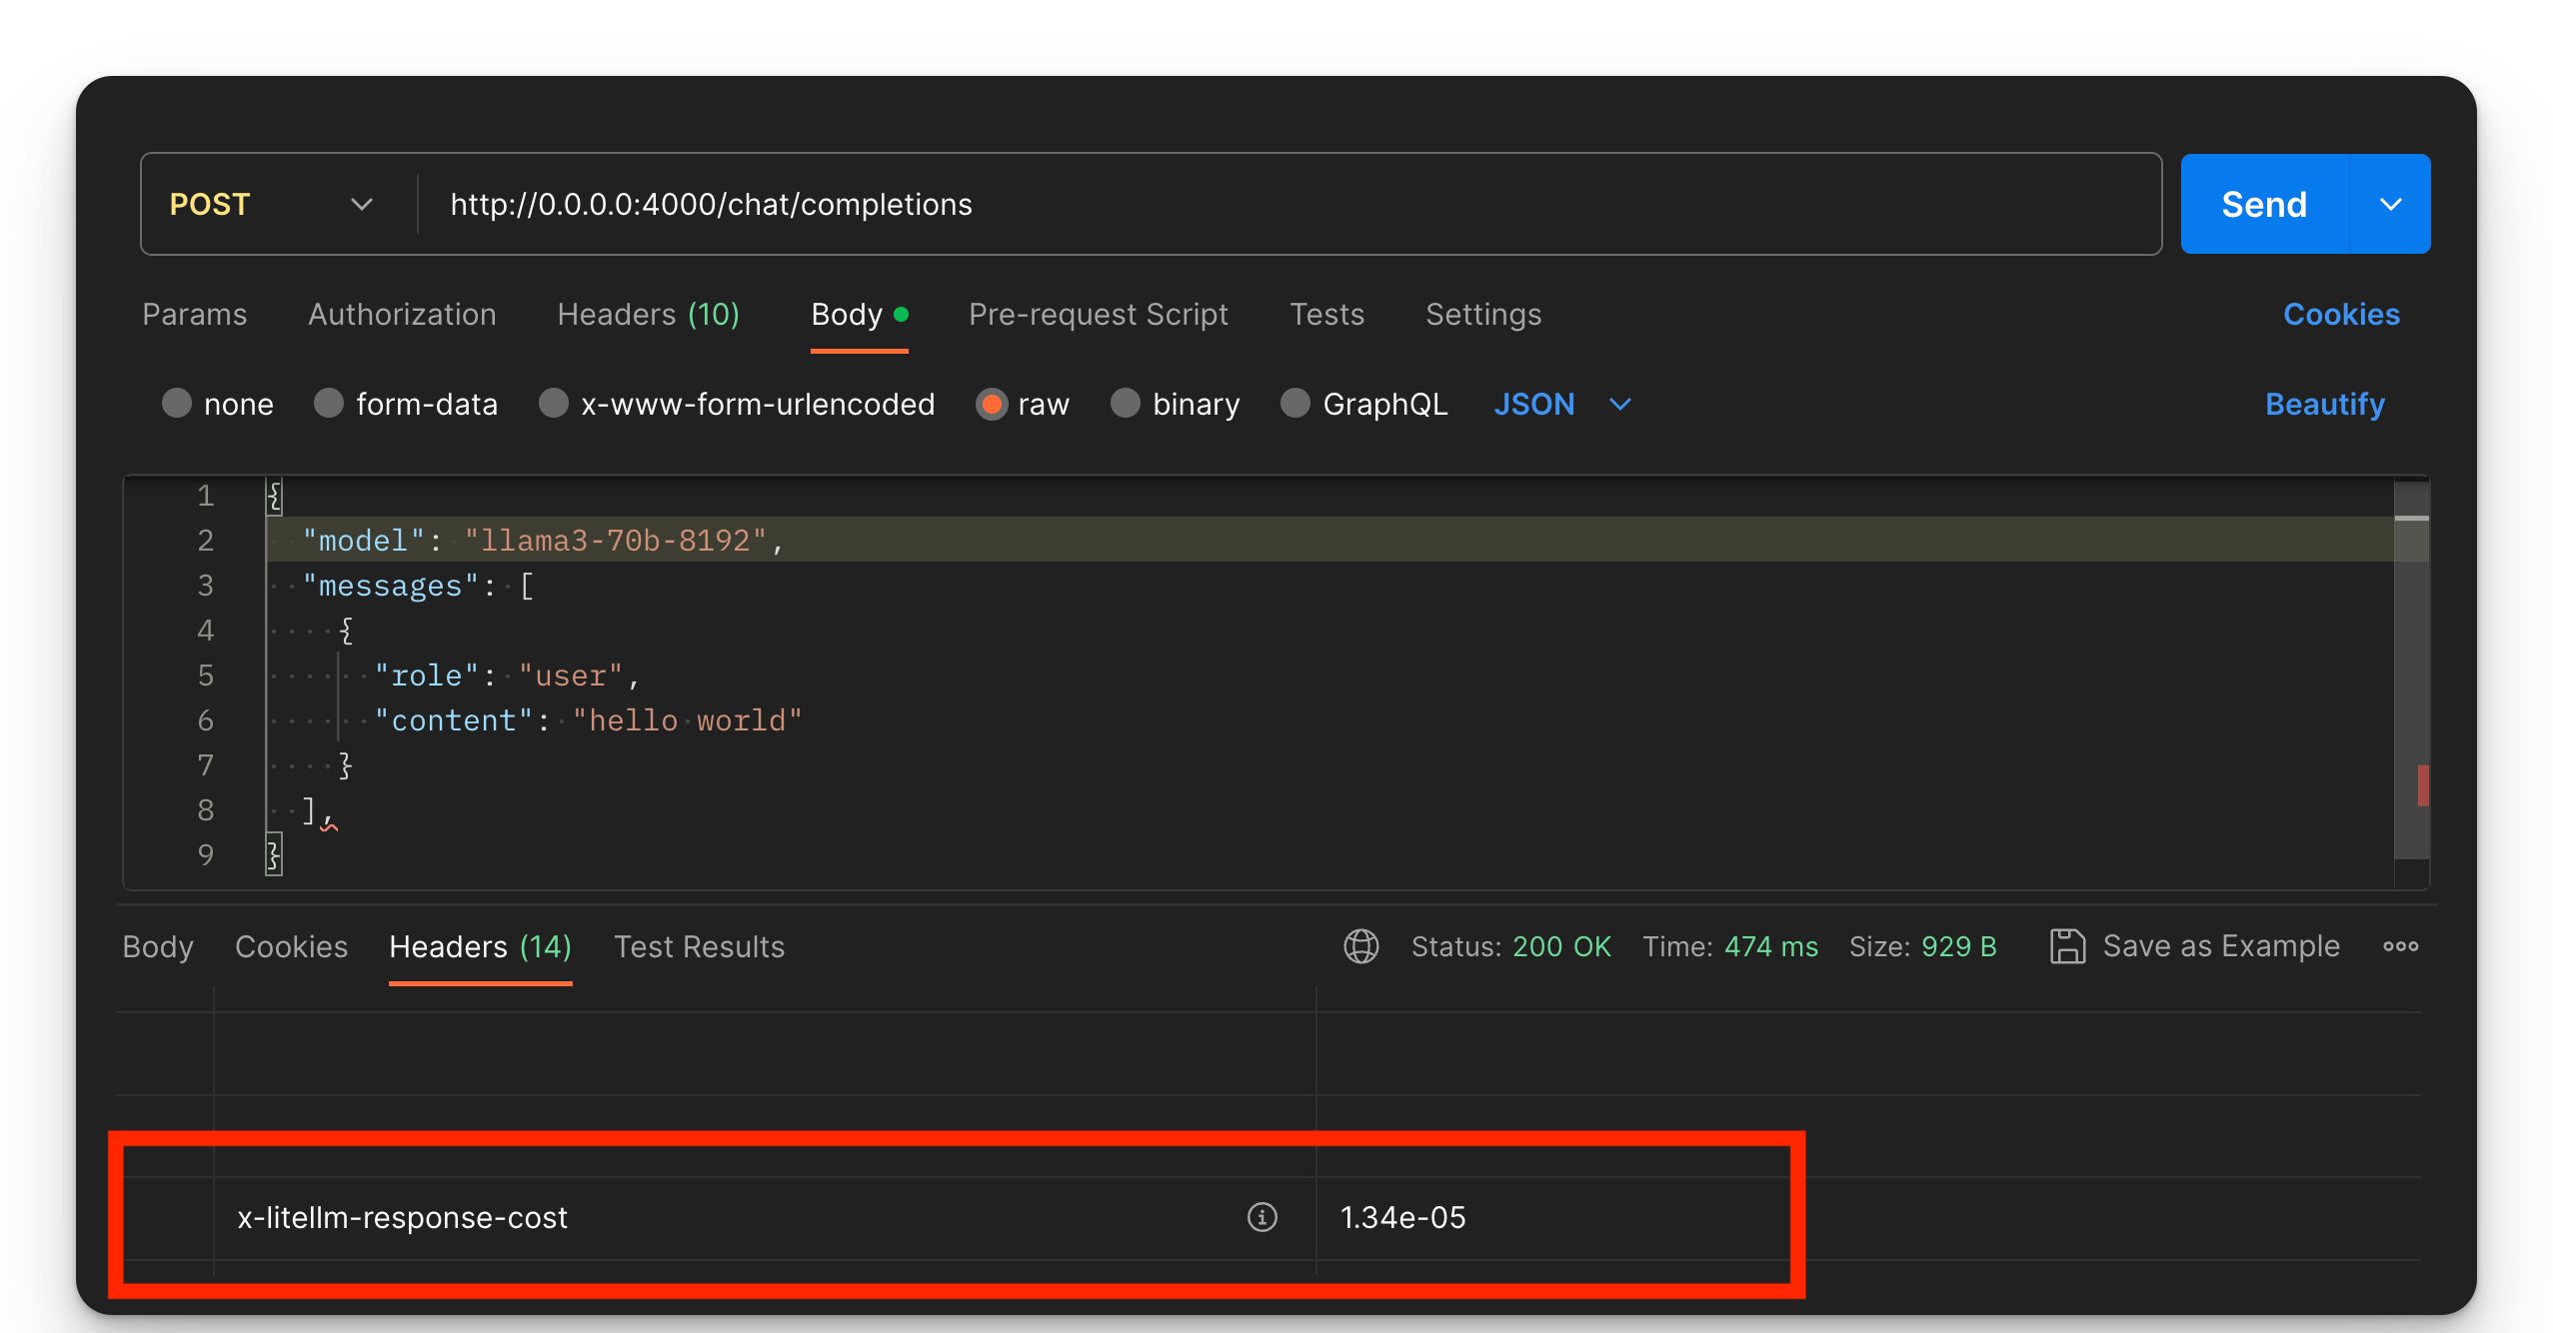Switch to the Authorization tab
The height and width of the screenshot is (1333, 2553).
coord(402,315)
